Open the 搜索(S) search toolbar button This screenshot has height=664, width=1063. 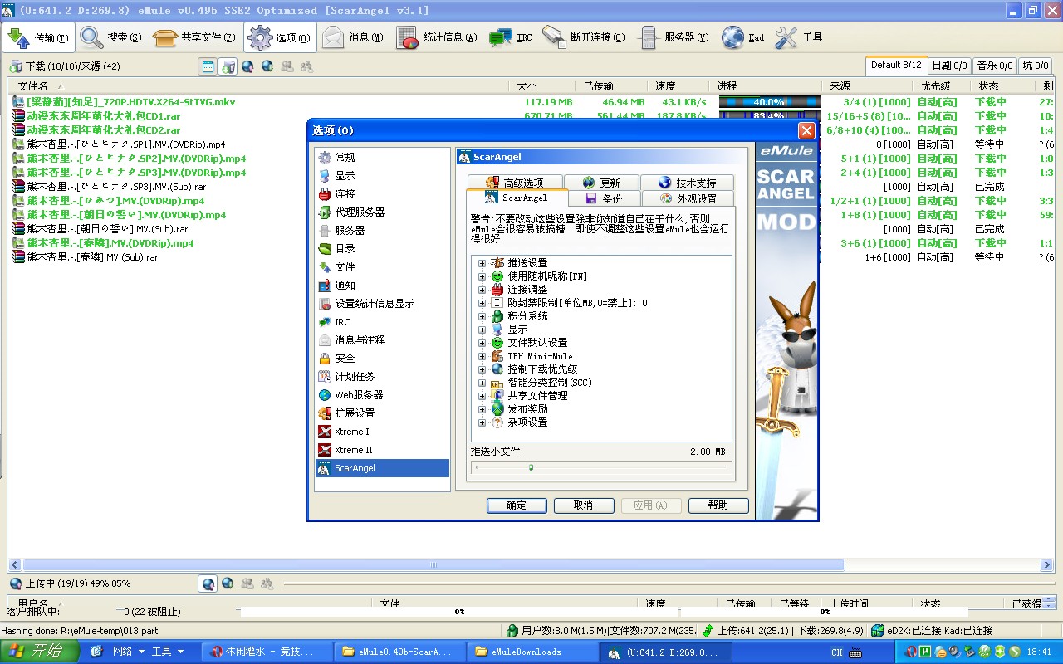(x=111, y=37)
